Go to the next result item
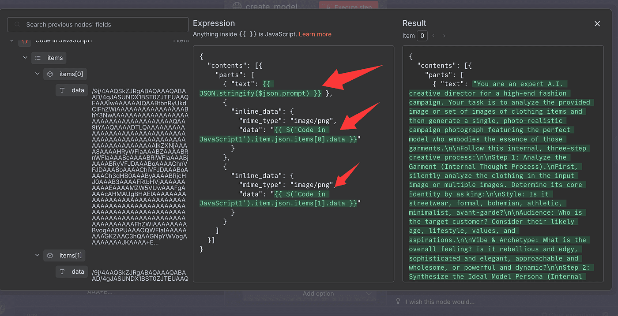 tap(444, 36)
